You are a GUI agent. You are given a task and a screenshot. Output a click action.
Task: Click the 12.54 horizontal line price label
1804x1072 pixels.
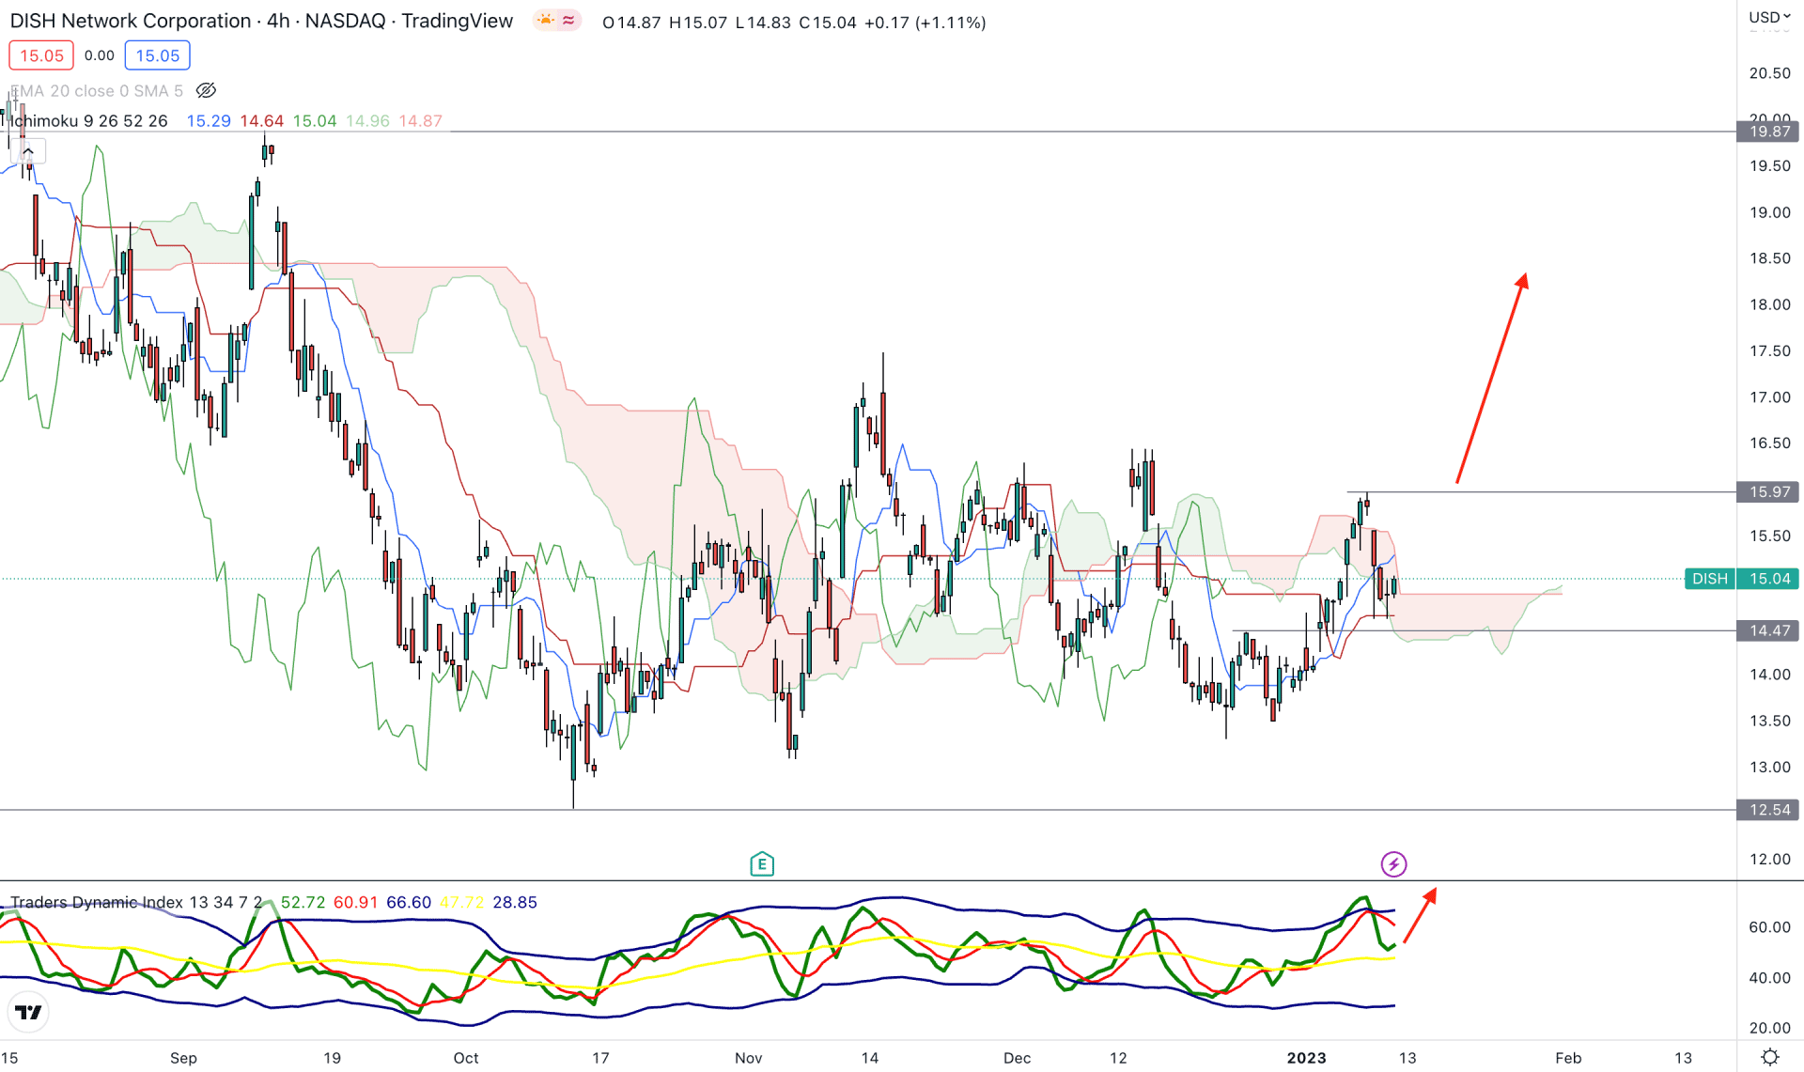(1768, 810)
